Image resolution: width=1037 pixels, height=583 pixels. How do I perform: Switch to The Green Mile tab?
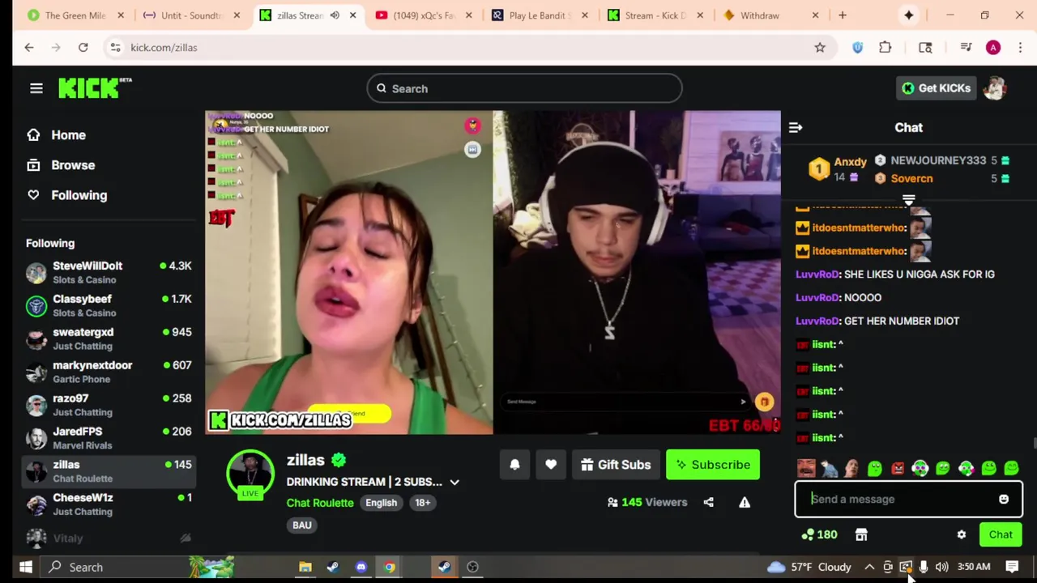click(x=75, y=15)
